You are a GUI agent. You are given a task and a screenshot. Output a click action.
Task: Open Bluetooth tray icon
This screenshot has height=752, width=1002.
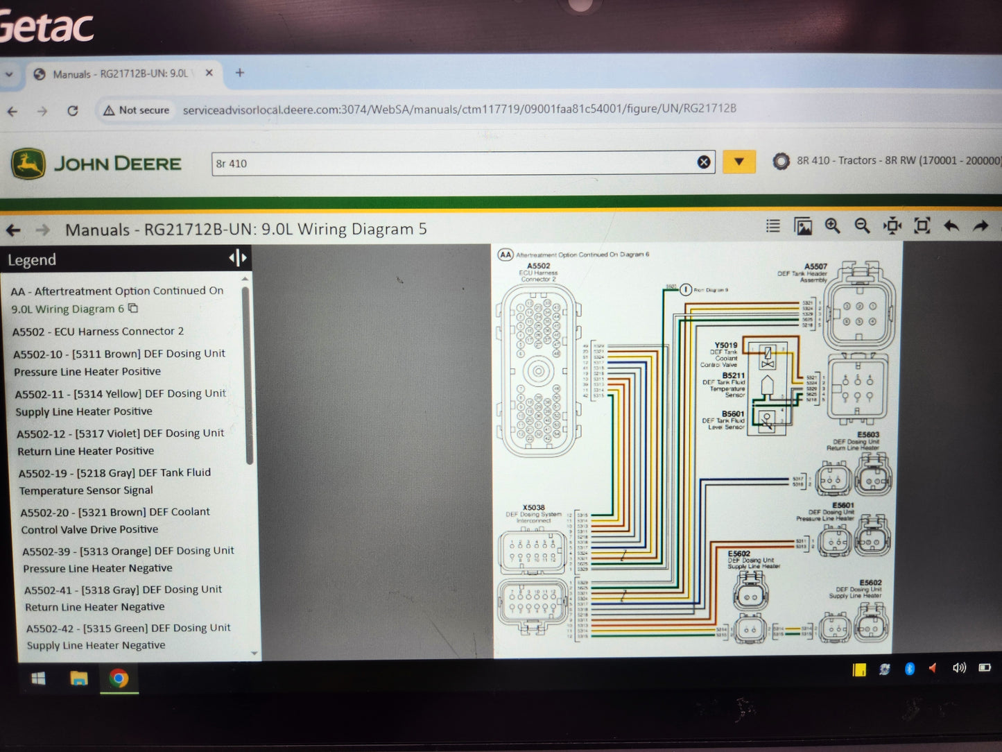click(910, 669)
